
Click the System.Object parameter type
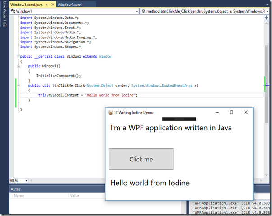[100, 86]
